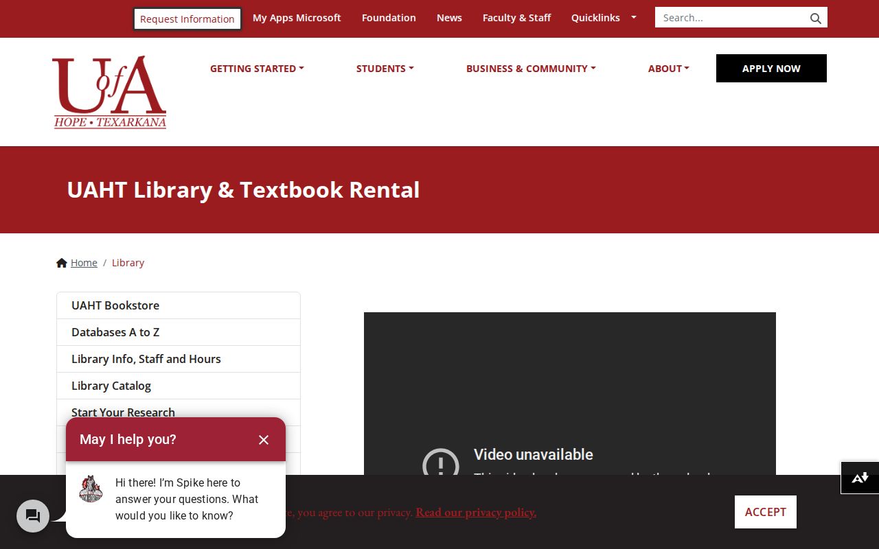Screen dimensions: 879x549
Task: Expand the Getting Started menu
Action: pos(257,69)
